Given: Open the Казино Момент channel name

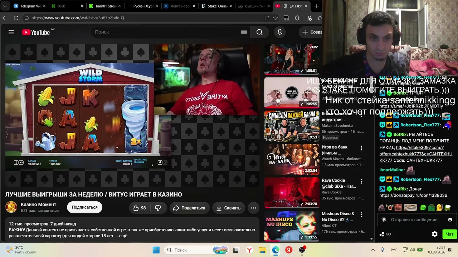Looking at the screenshot, I should [38, 205].
